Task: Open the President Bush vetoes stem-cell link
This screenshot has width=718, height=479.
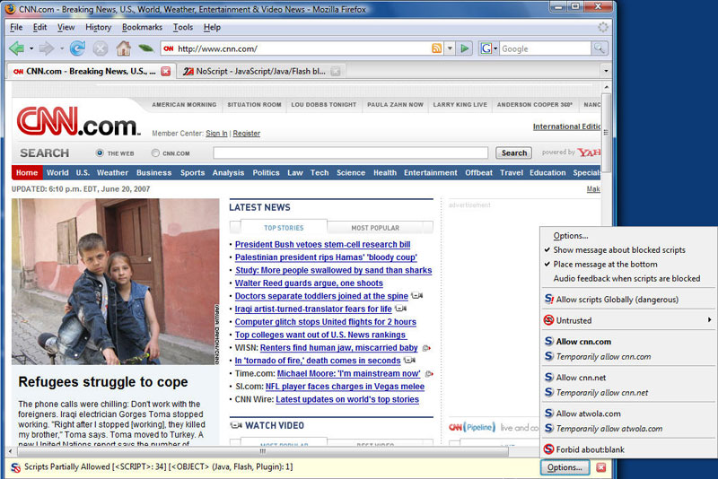Action: [x=322, y=245]
